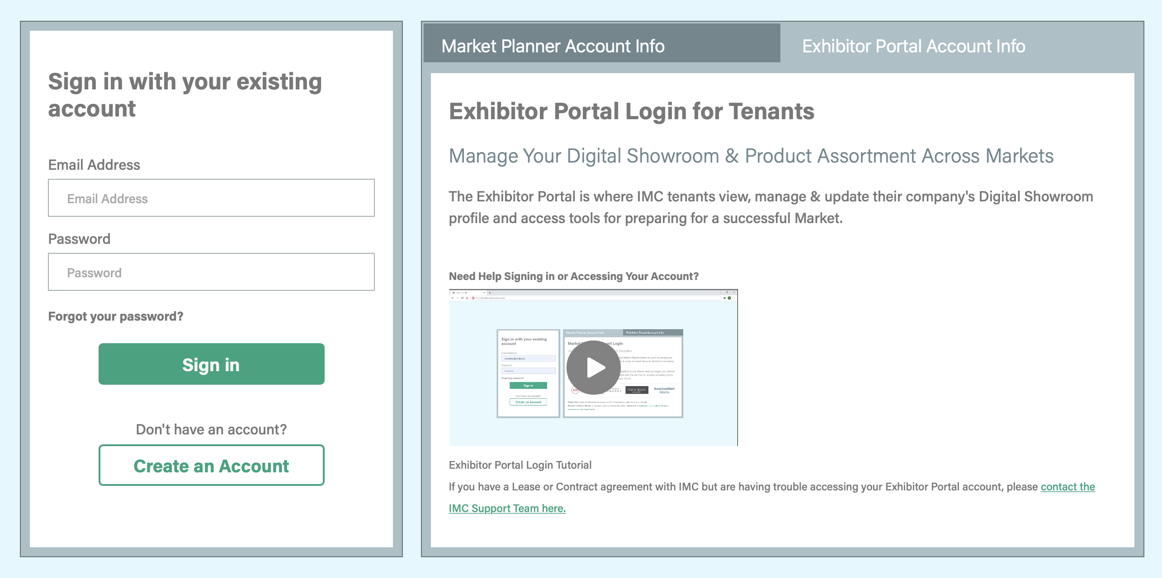Click the Manage Your Digital Showroom subheading
Screen dimensions: 1162x578
[x=751, y=156]
